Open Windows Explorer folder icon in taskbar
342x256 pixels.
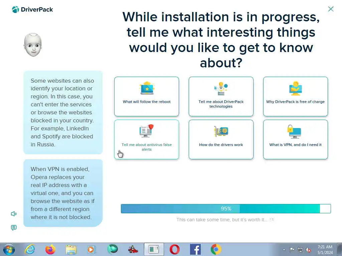(x=71, y=250)
